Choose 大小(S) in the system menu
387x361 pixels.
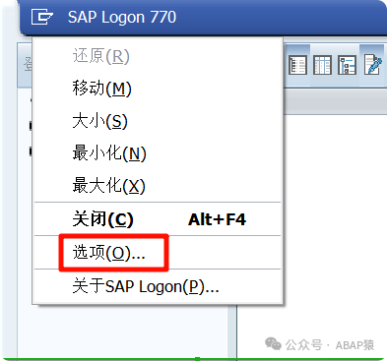click(158, 121)
